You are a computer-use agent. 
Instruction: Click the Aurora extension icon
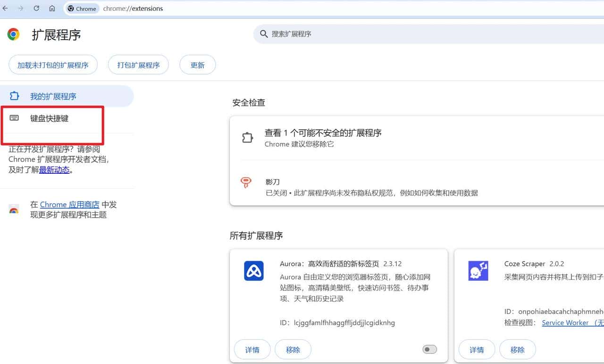coord(254,271)
